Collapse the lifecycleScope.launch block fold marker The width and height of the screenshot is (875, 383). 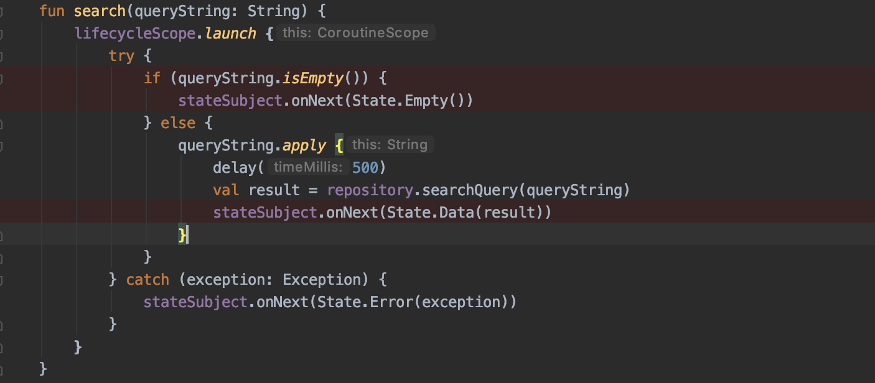coord(2,33)
